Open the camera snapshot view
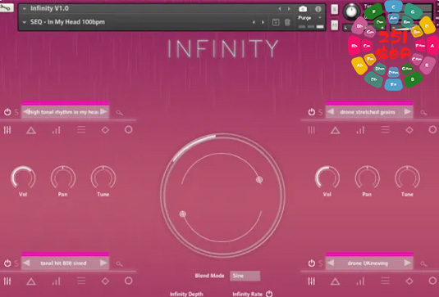The width and height of the screenshot is (439, 297). tap(303, 9)
